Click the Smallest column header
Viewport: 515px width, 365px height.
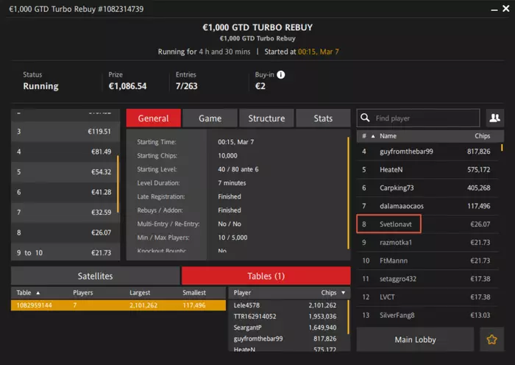point(194,293)
